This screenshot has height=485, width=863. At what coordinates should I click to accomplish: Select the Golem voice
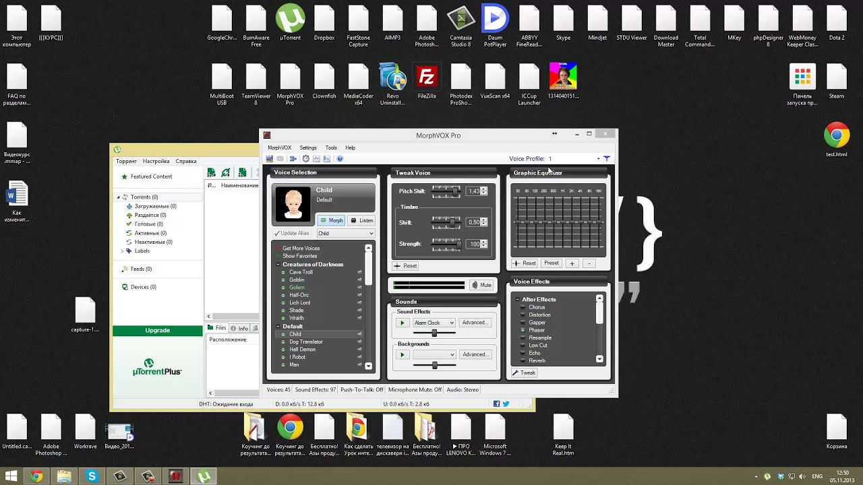297,288
